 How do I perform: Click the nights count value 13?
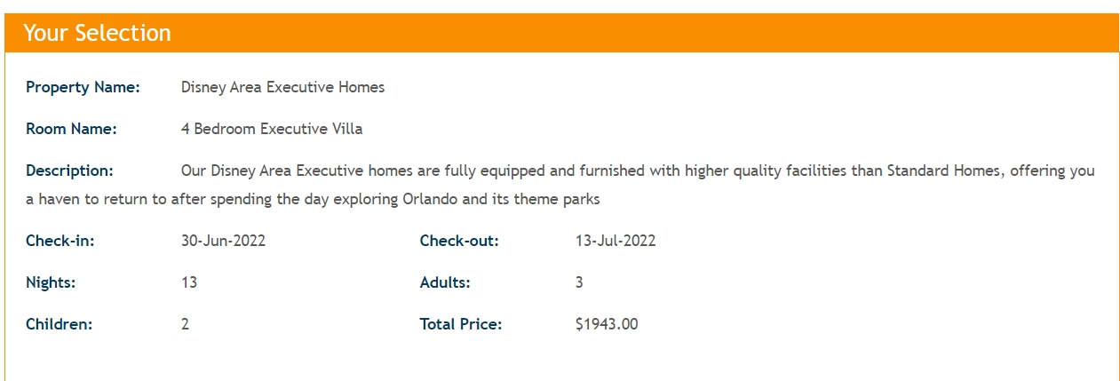click(189, 282)
